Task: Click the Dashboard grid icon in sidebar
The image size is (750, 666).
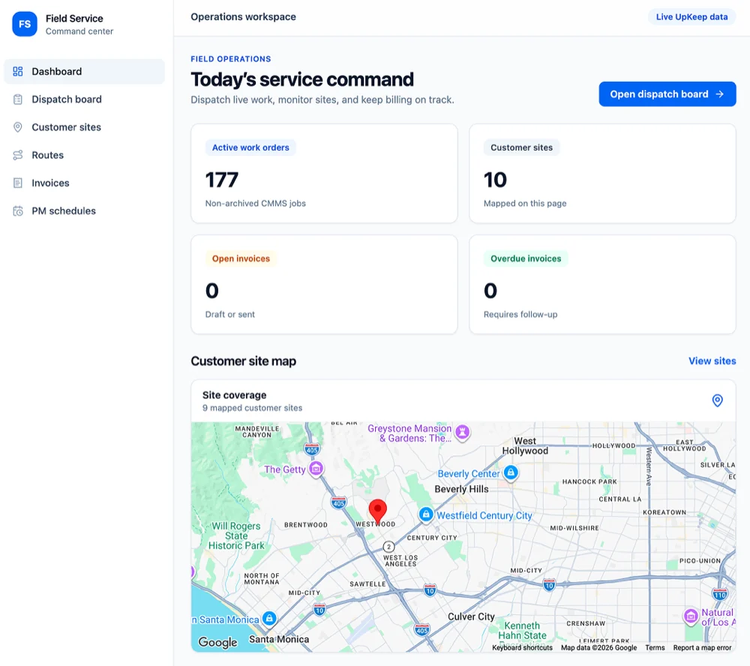Action: click(18, 71)
